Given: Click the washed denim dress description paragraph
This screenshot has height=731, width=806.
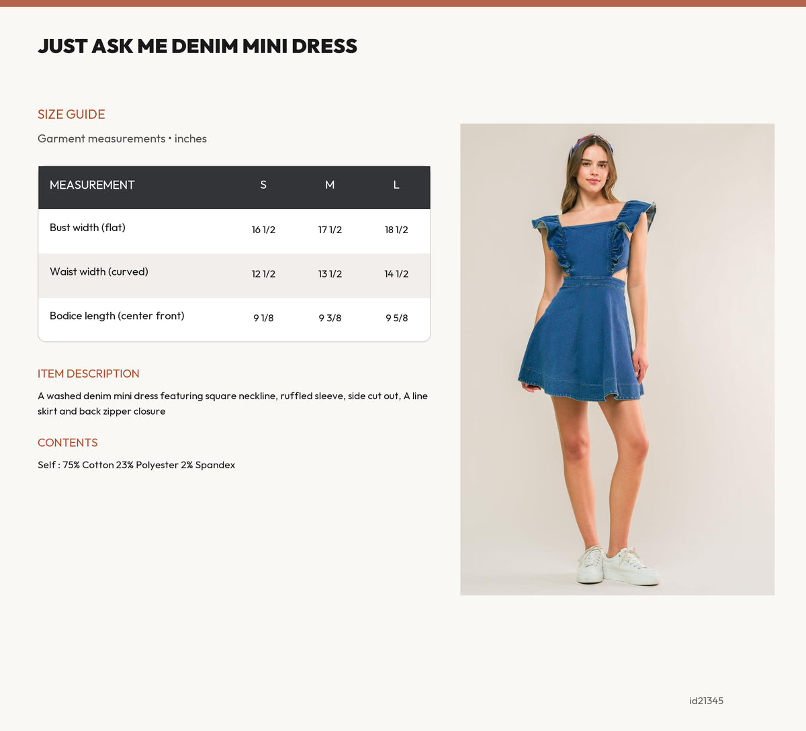Looking at the screenshot, I should [x=232, y=403].
